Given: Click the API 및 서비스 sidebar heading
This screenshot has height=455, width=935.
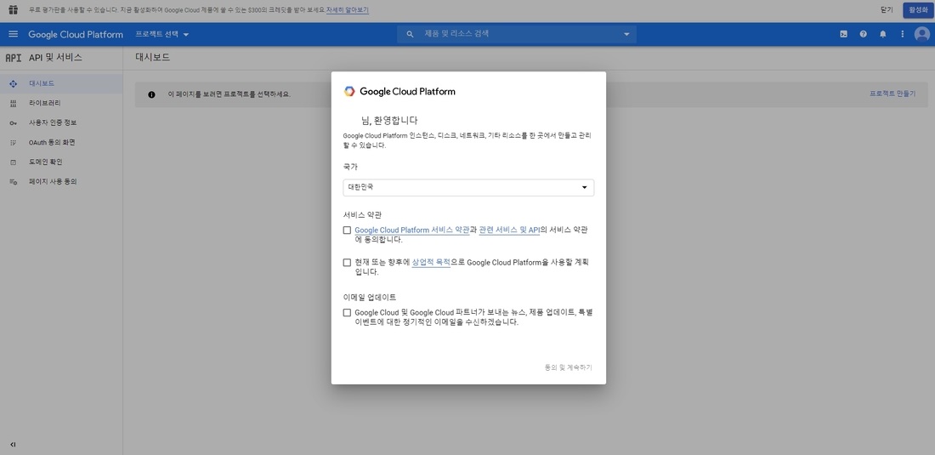Looking at the screenshot, I should click(x=55, y=58).
